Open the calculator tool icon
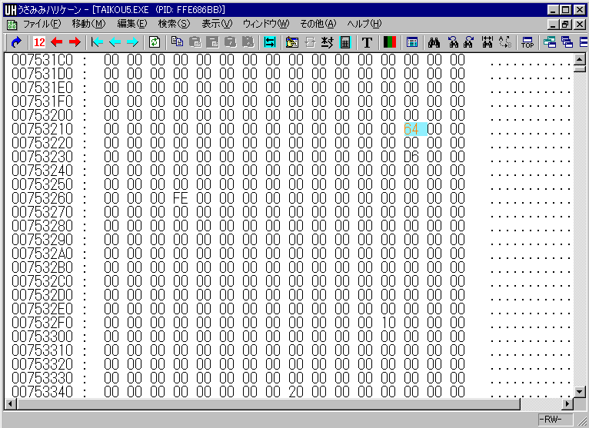 [345, 42]
